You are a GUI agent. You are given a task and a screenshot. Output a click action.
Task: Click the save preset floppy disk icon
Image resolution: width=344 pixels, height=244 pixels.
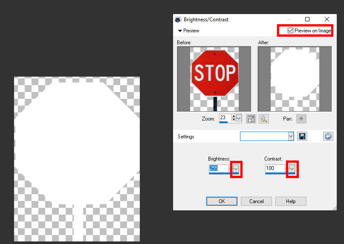pyautogui.click(x=302, y=136)
